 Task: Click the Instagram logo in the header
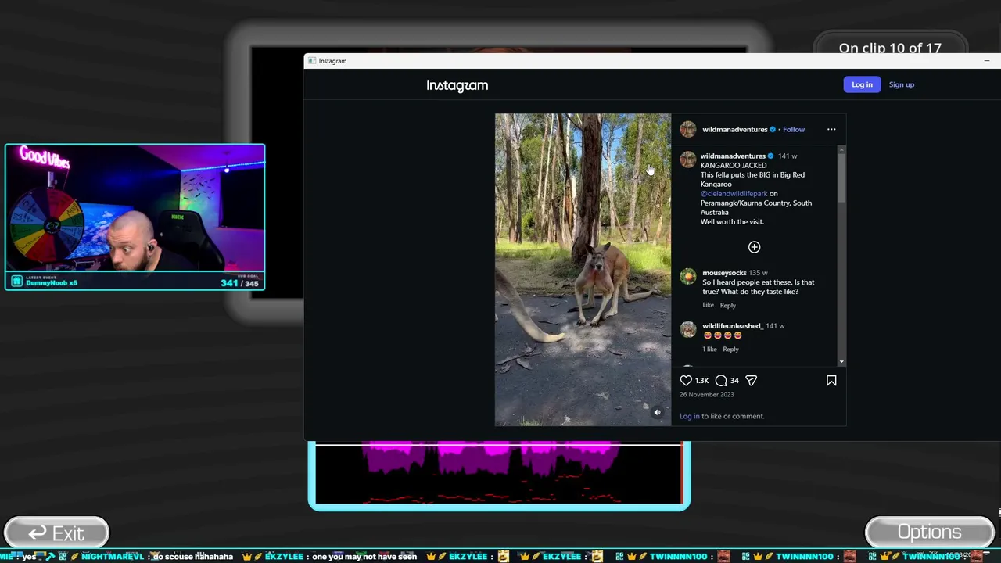coord(457,85)
